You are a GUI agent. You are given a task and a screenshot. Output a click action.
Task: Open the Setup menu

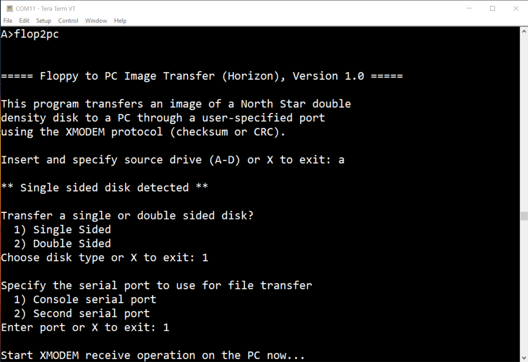[x=43, y=21]
